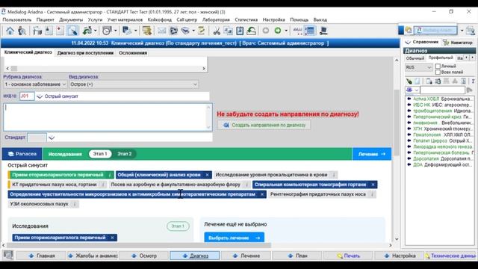478x269 pixels.
Task: Click the green undo arrow icon
Action: 252,31
